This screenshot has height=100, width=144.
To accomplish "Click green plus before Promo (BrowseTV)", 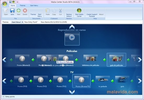I will (x=70, y=81).
